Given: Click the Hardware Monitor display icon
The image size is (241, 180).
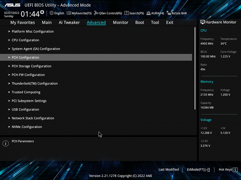Looking at the screenshot, I should [x=203, y=22].
